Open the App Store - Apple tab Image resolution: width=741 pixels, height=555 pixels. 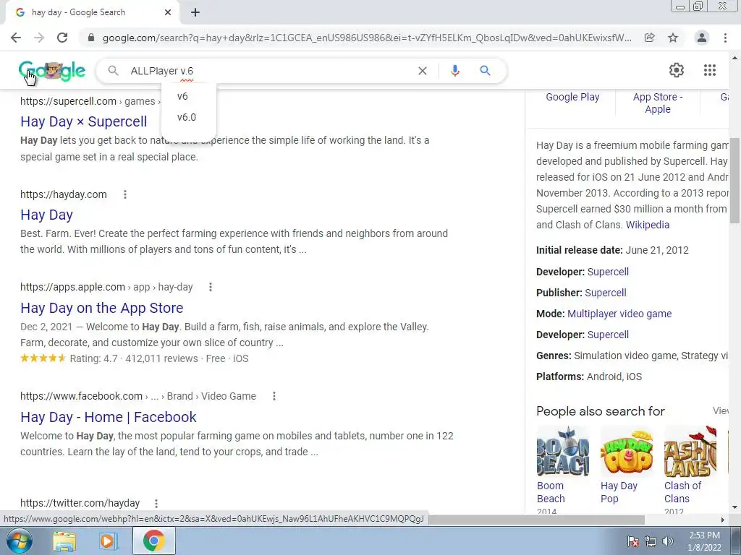click(658, 103)
